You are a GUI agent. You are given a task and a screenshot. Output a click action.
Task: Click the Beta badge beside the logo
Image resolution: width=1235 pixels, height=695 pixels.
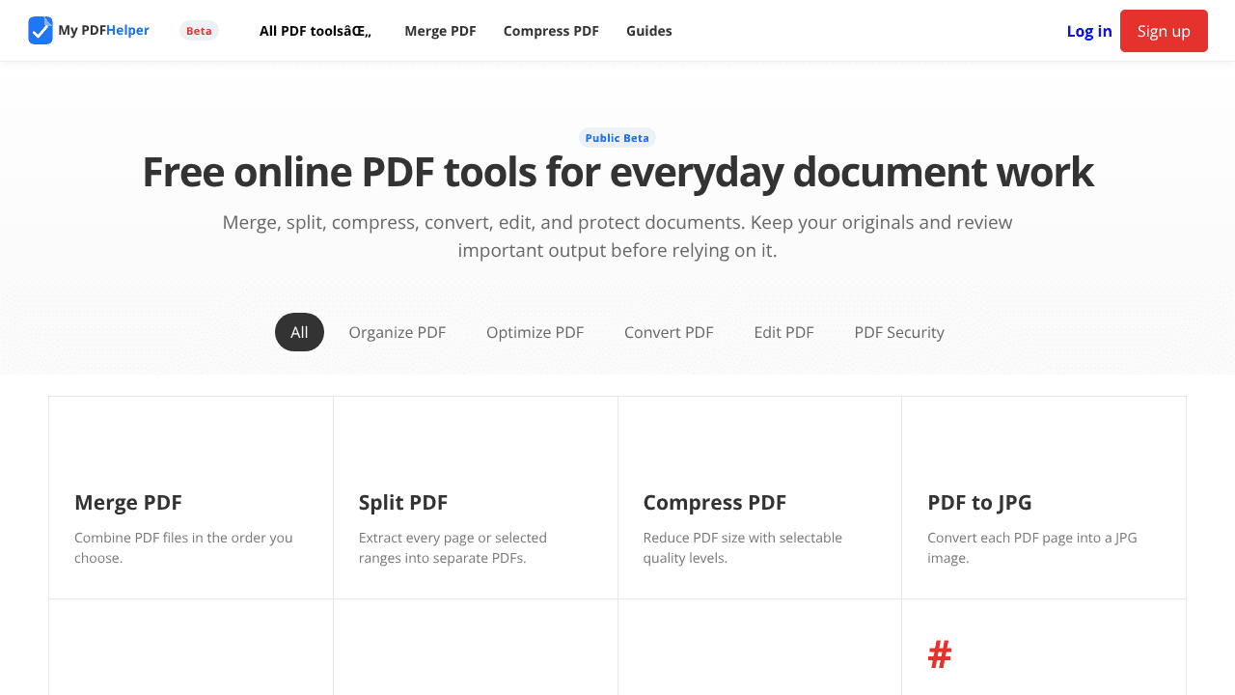click(199, 31)
